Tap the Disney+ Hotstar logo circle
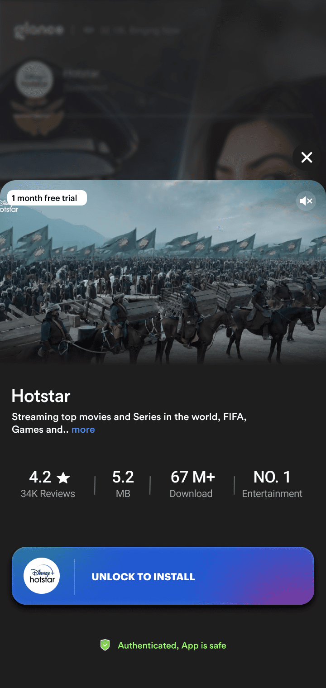 [x=42, y=576]
